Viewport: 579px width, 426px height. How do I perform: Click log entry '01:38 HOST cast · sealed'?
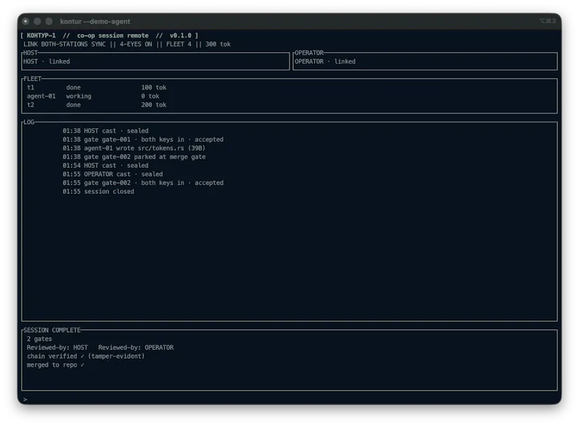pos(106,131)
